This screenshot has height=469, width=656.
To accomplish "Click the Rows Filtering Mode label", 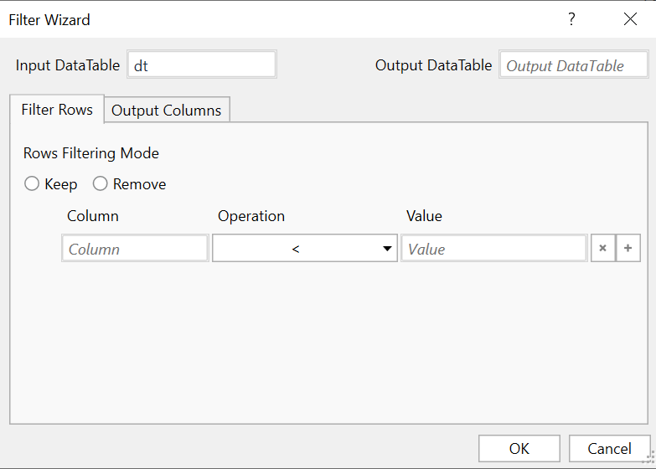I will [91, 153].
